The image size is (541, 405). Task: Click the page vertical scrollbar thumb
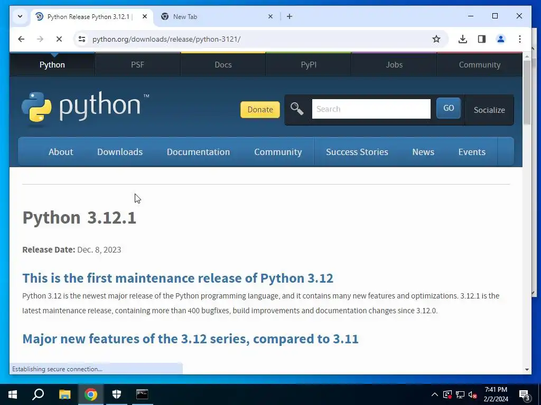pyautogui.click(x=527, y=92)
